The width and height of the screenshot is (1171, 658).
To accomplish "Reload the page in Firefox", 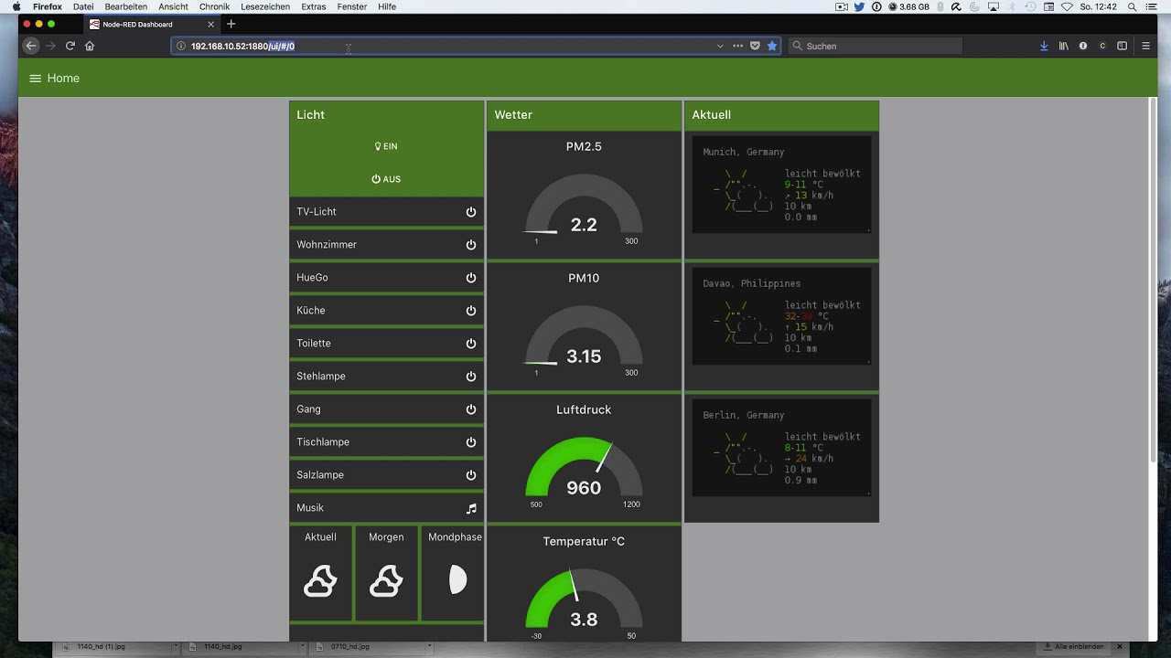I will [70, 46].
